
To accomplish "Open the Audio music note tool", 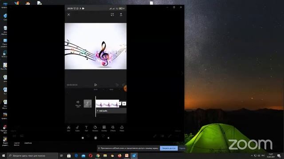I will [x=77, y=129].
